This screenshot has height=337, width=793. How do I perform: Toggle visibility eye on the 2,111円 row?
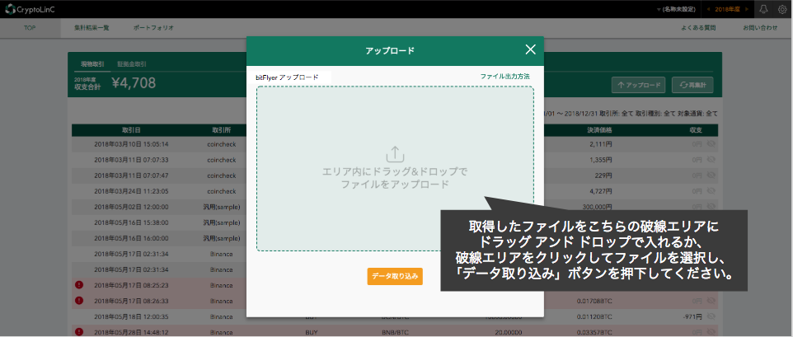pos(711,144)
